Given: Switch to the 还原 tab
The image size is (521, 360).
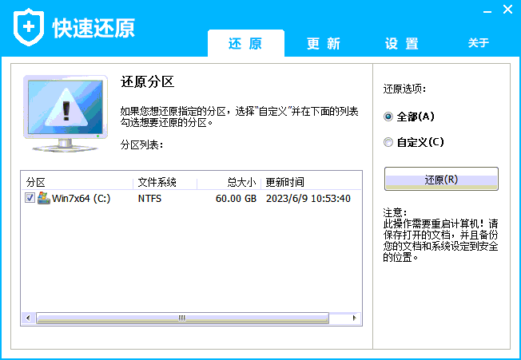Looking at the screenshot, I should 246,43.
